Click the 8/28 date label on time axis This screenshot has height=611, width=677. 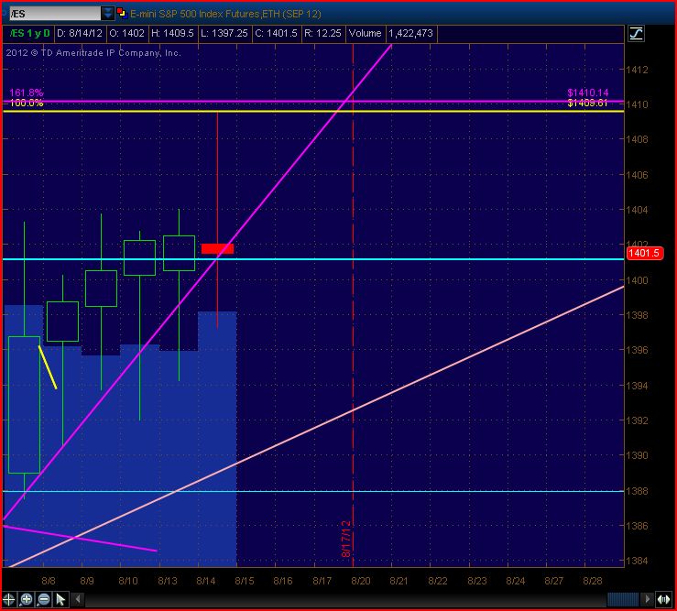593,581
